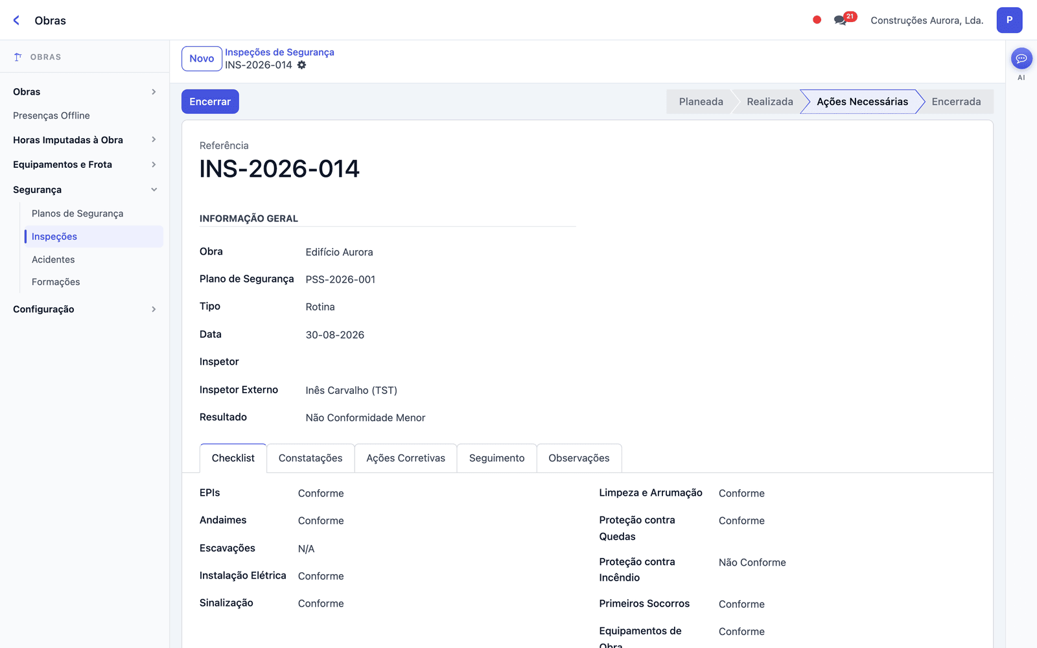Click the red recording status dot
Viewport: 1037px width, 648px height.
coord(817,20)
